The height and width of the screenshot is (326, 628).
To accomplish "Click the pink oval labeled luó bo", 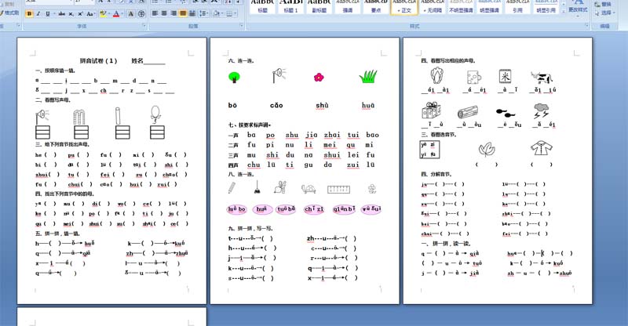I will pos(237,209).
